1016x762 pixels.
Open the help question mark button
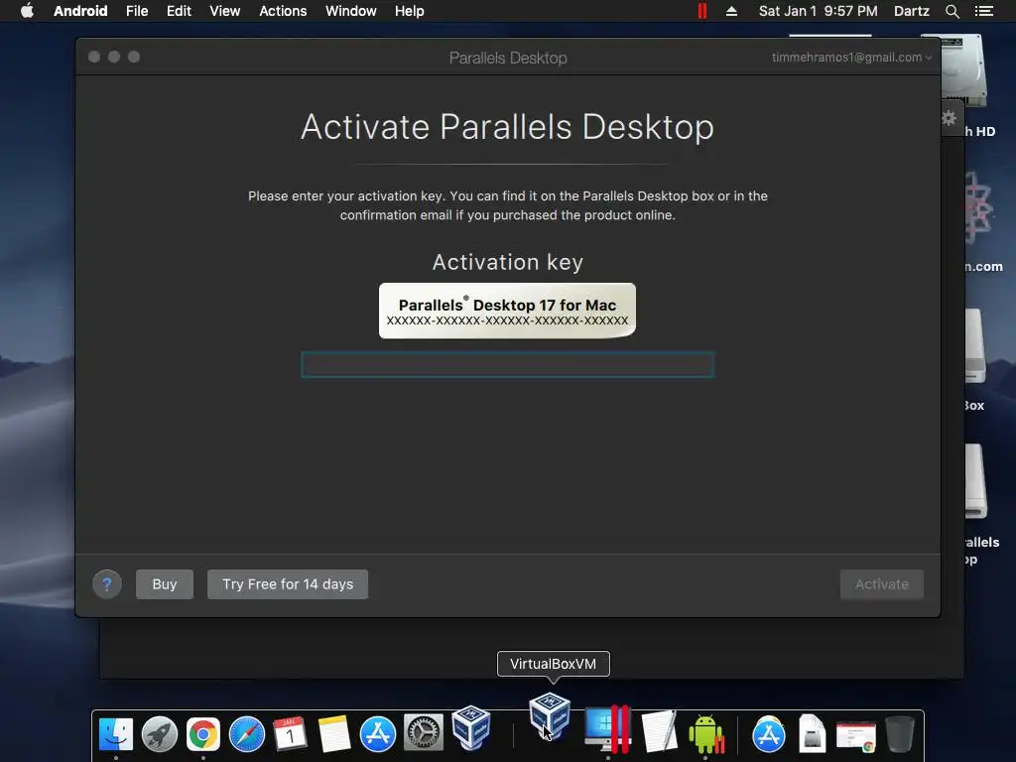click(107, 584)
